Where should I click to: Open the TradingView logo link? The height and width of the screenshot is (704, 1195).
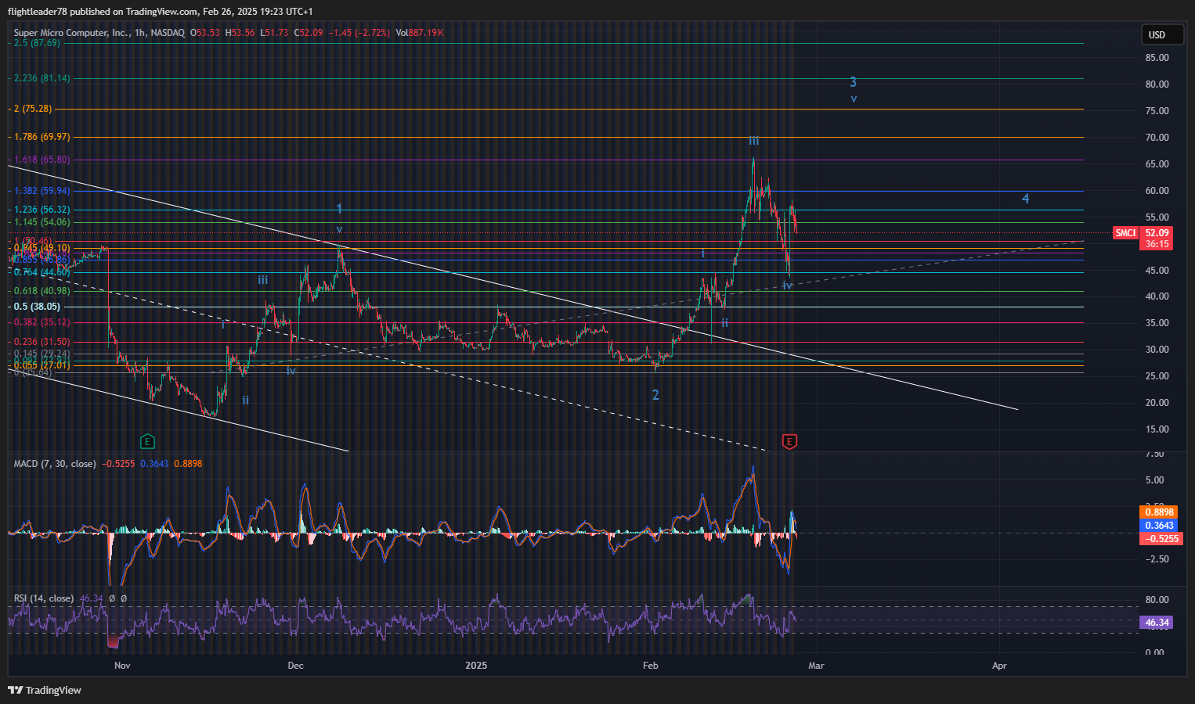pyautogui.click(x=45, y=690)
